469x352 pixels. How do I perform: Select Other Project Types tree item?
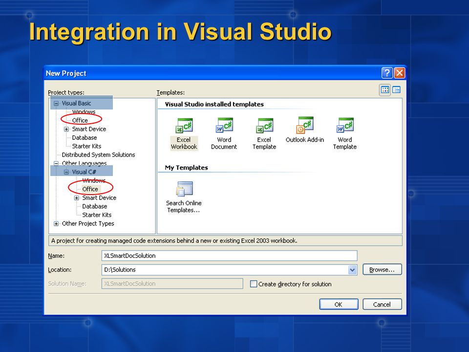pos(88,223)
